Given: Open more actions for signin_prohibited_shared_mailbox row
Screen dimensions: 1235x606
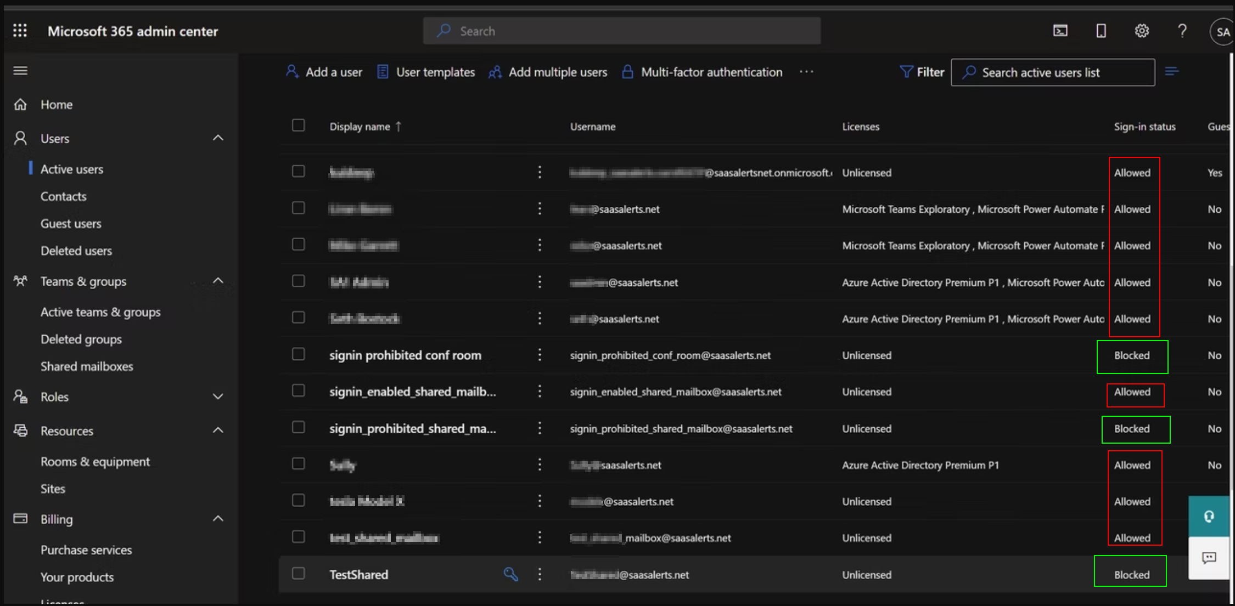Looking at the screenshot, I should coord(540,428).
